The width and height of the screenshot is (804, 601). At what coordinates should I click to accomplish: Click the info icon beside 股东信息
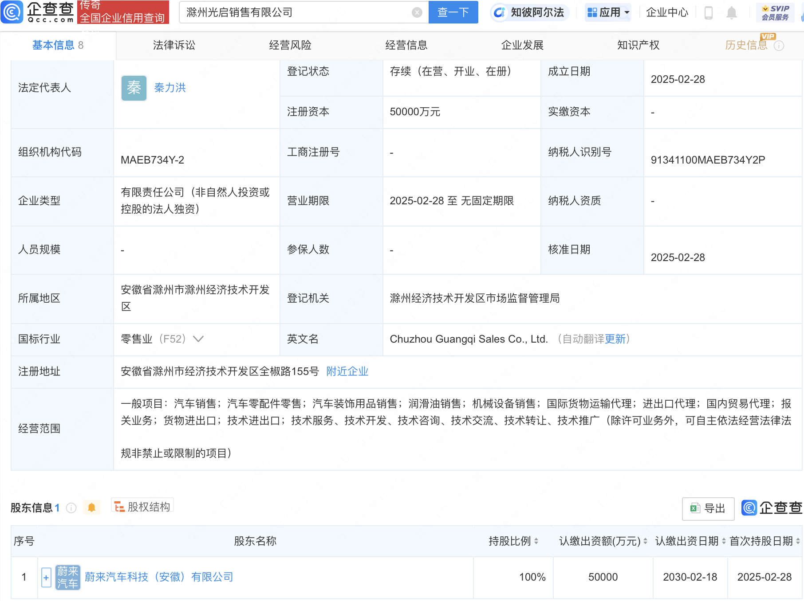pos(71,508)
